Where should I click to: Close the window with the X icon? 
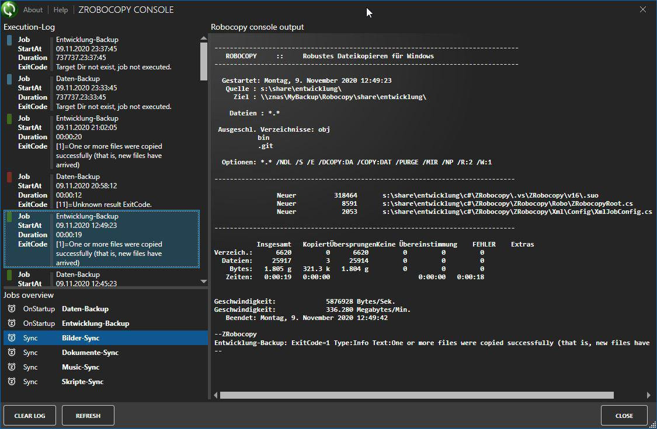tap(643, 9)
